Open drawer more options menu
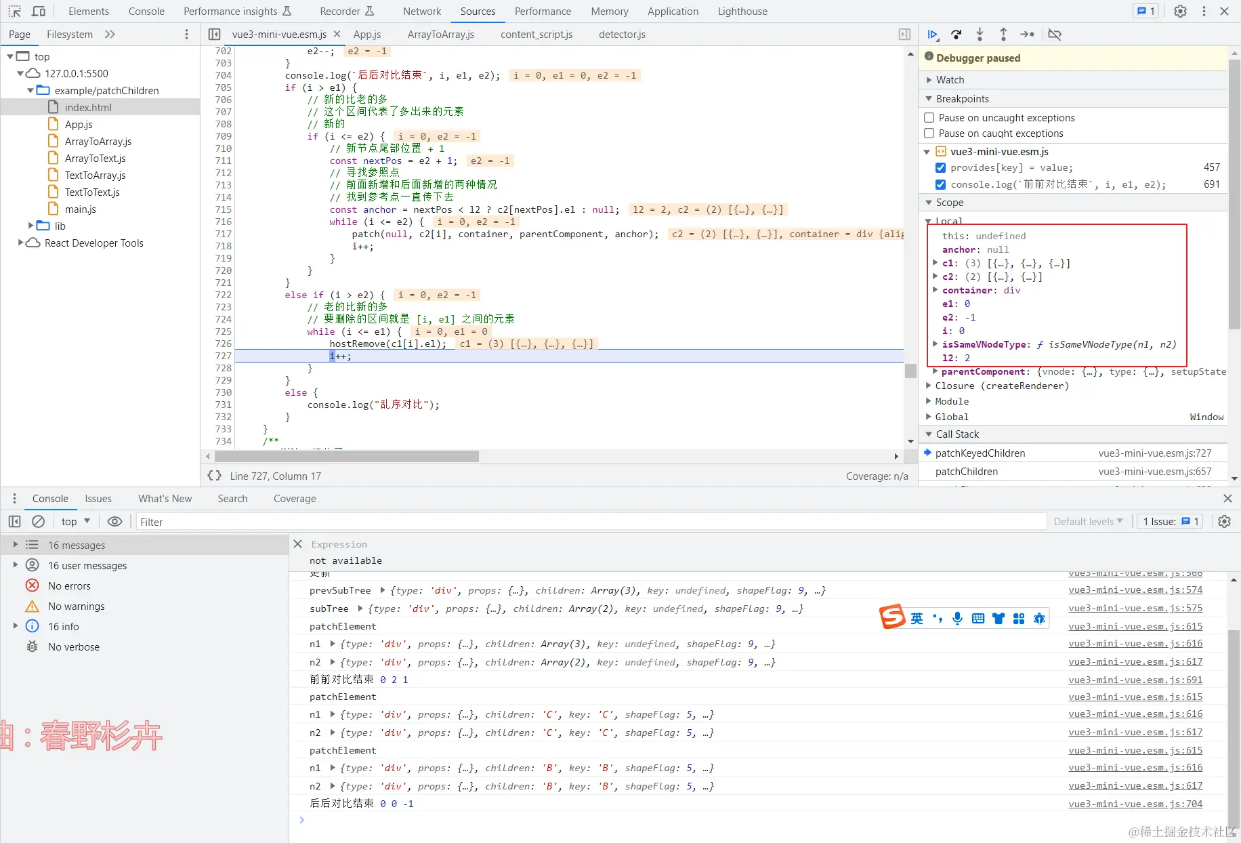This screenshot has width=1241, height=843. point(14,498)
